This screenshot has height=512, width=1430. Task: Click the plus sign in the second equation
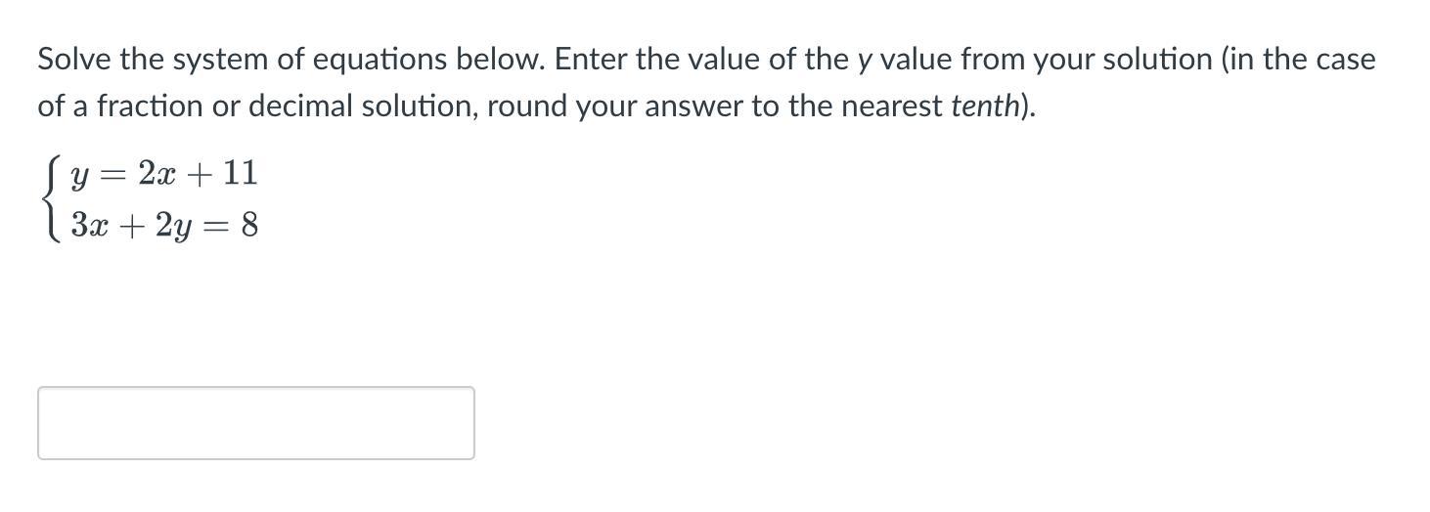[128, 227]
